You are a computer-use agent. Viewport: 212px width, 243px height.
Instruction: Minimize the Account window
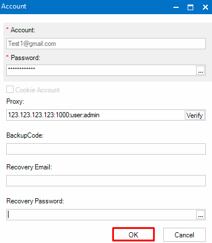click(x=176, y=7)
